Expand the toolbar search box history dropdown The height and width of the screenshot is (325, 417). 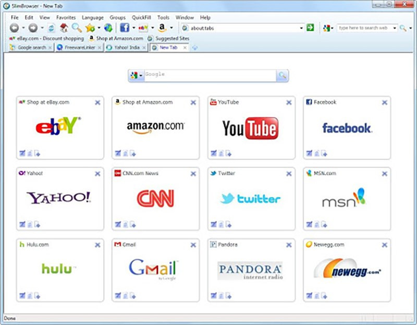[395, 28]
